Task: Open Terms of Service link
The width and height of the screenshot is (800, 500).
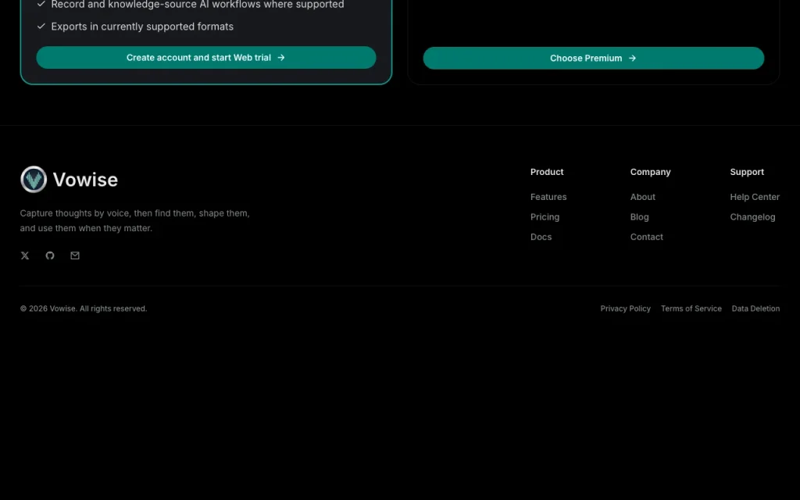Action: [x=691, y=309]
